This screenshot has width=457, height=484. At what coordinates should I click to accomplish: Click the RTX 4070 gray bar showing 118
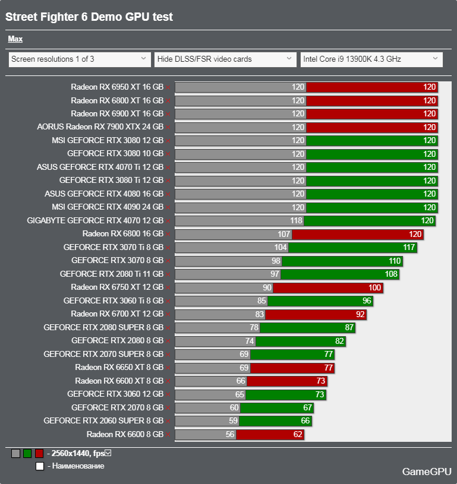point(239,220)
